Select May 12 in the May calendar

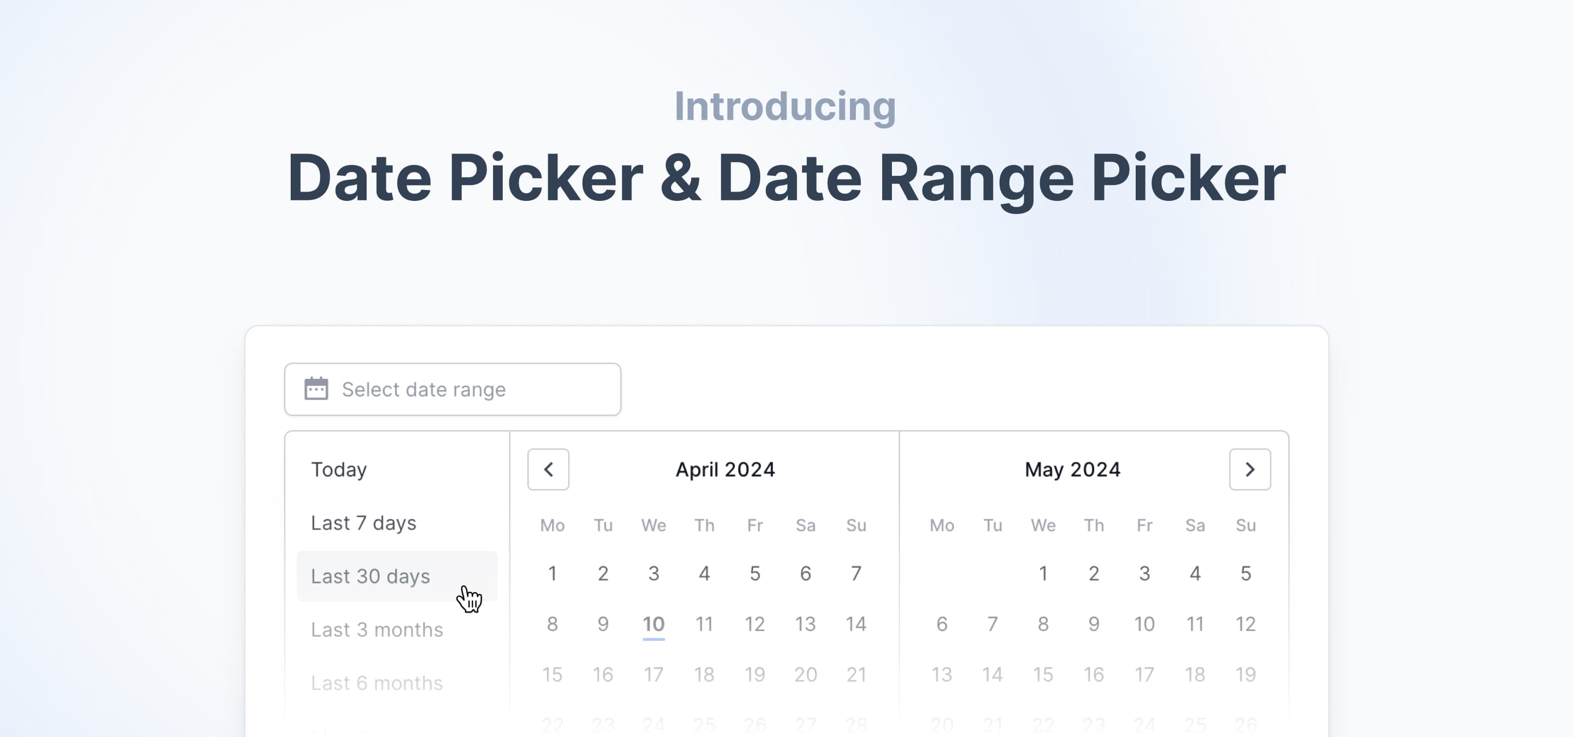(1246, 623)
